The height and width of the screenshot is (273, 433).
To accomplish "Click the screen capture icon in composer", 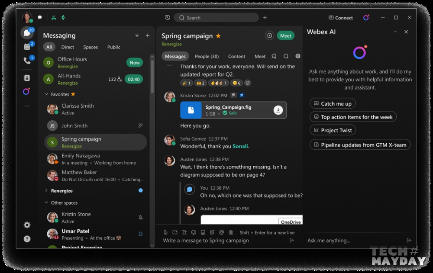I will (x=175, y=232).
